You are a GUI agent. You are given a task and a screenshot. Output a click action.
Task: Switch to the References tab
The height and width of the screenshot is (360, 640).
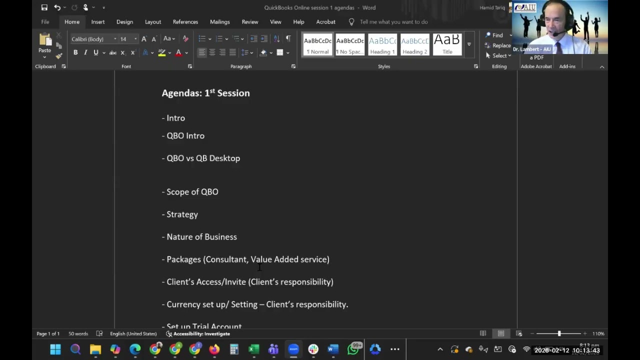pyautogui.click(x=185, y=22)
